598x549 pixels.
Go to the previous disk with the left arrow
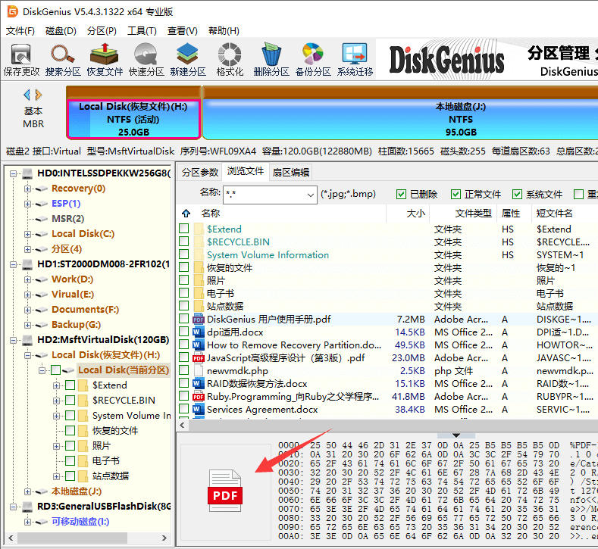27,95
